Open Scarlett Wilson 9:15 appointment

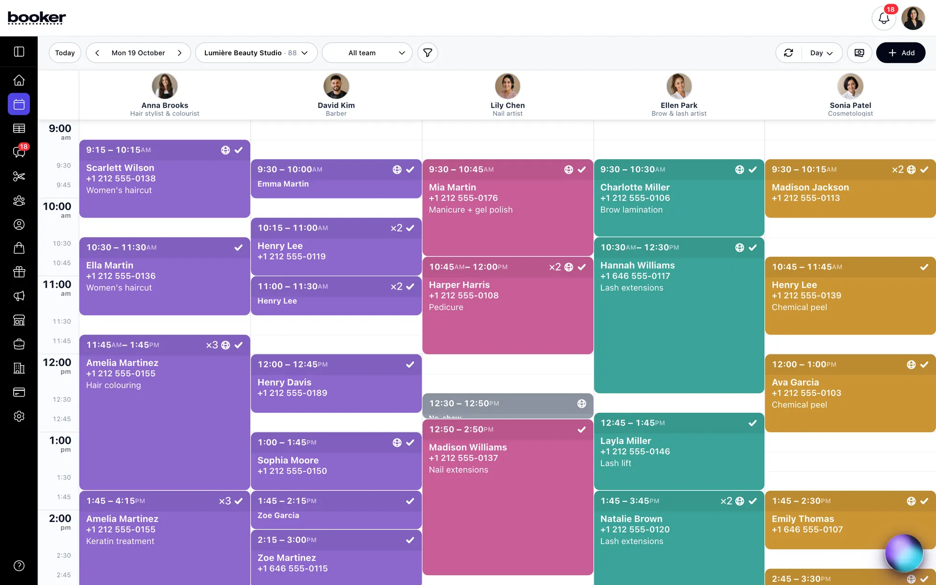pyautogui.click(x=165, y=179)
